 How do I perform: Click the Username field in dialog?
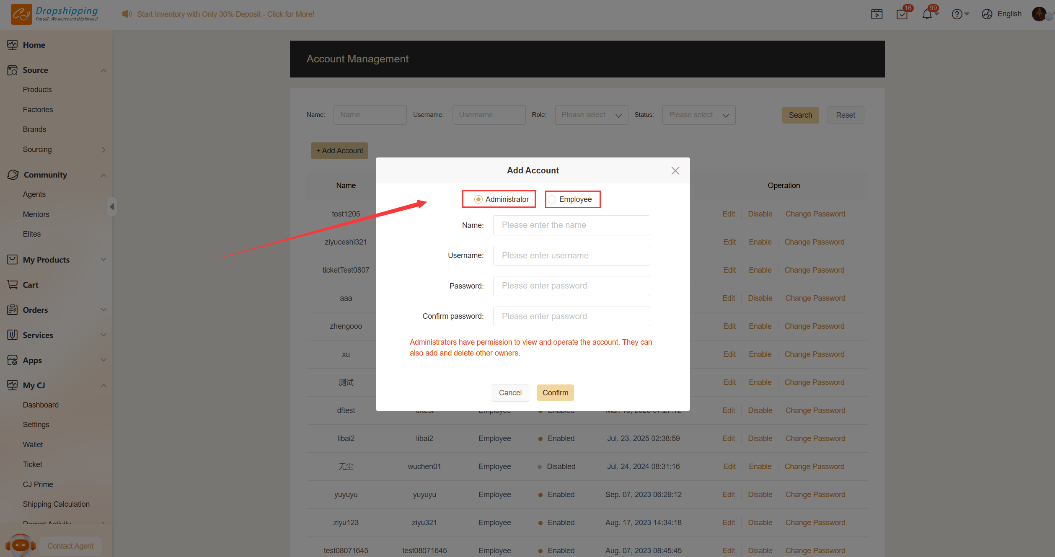coord(571,255)
